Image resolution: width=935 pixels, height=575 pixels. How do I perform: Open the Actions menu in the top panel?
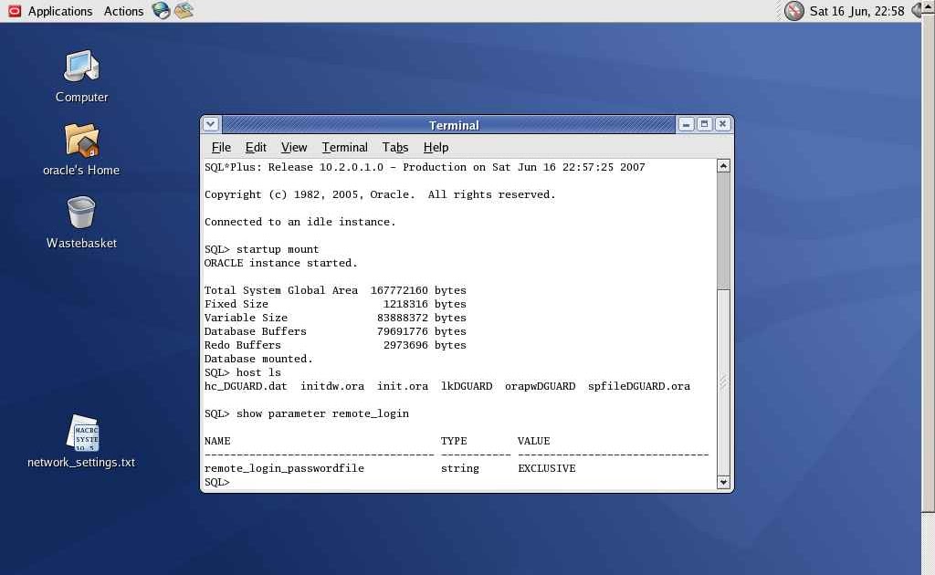pos(123,11)
